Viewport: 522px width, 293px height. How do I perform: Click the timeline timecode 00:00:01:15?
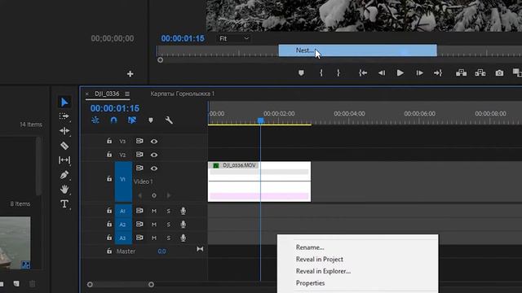115,108
